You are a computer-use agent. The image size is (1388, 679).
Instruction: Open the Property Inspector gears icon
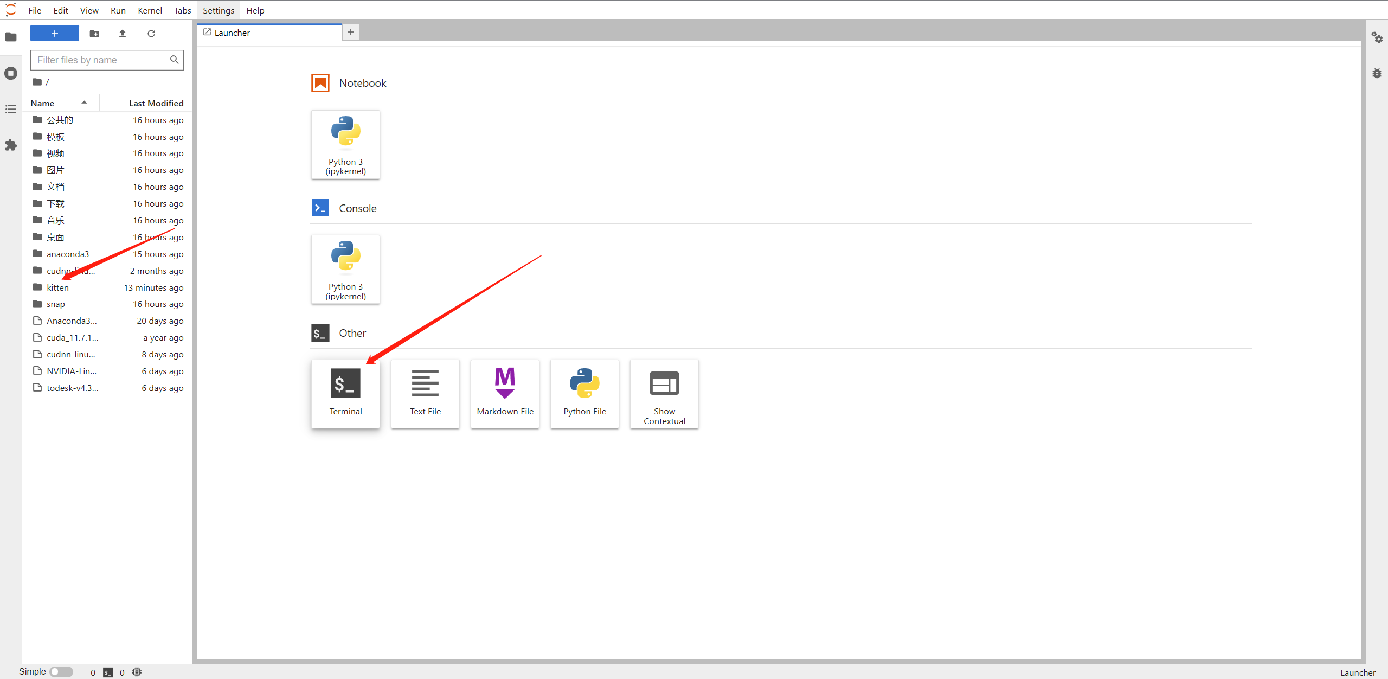click(1377, 37)
